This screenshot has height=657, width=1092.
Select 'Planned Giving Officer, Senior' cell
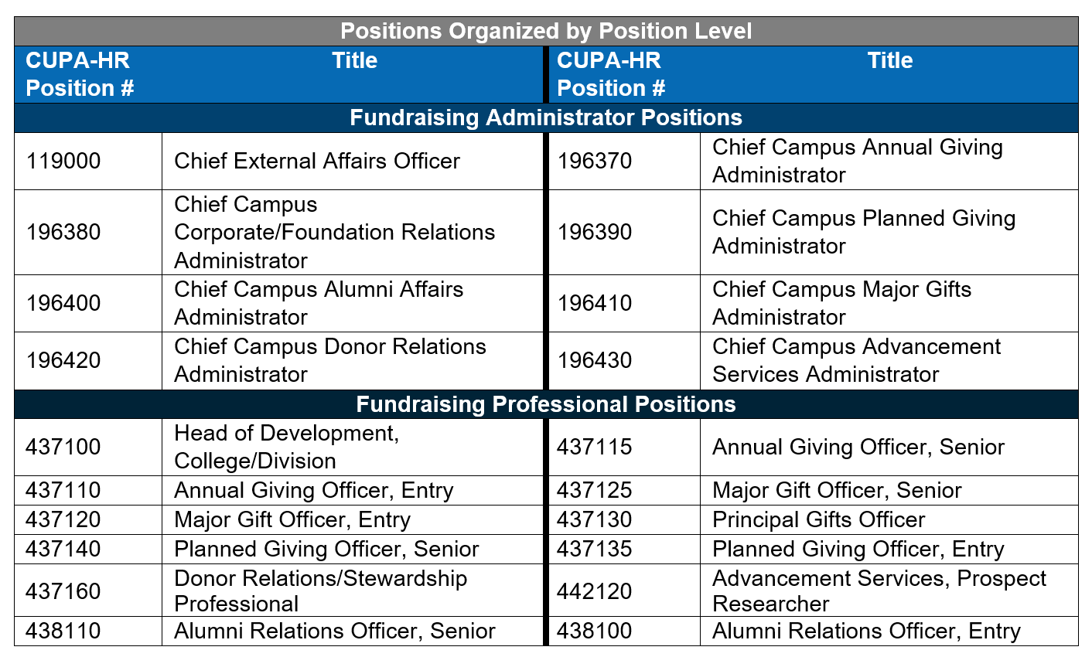[326, 549]
